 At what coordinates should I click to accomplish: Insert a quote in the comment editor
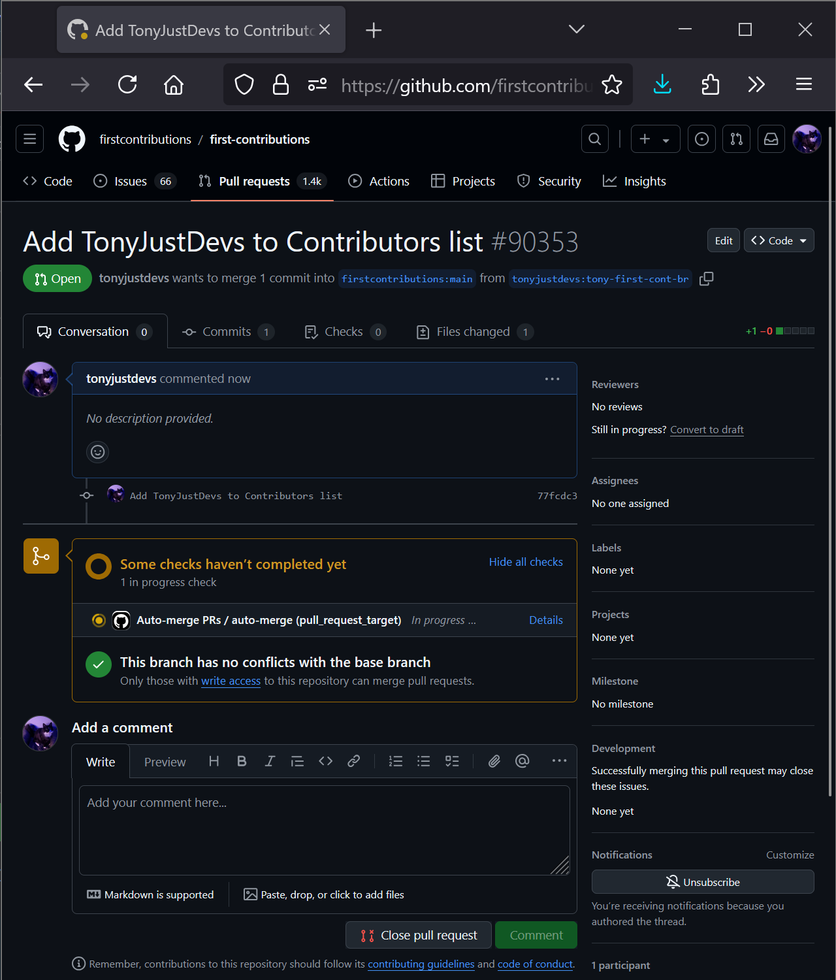pos(297,761)
